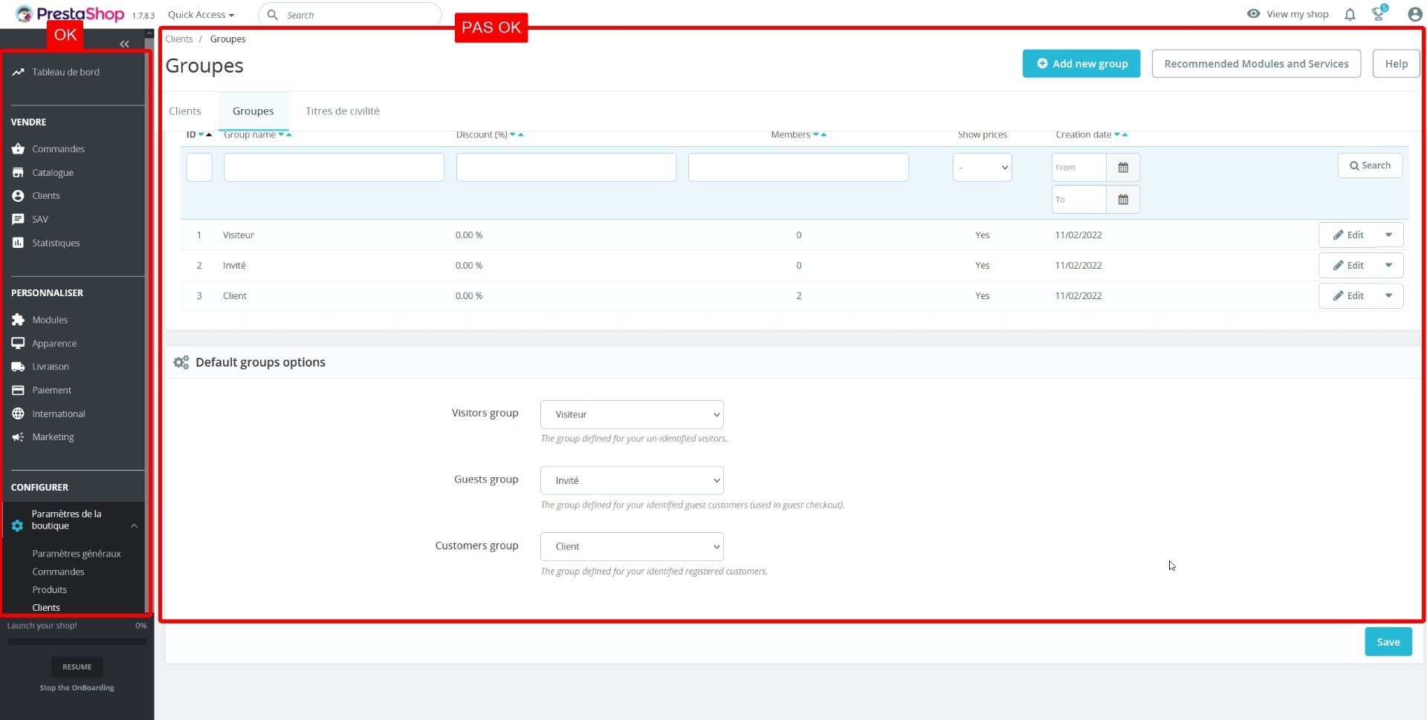Sort Group name column descending arrow

(x=281, y=134)
